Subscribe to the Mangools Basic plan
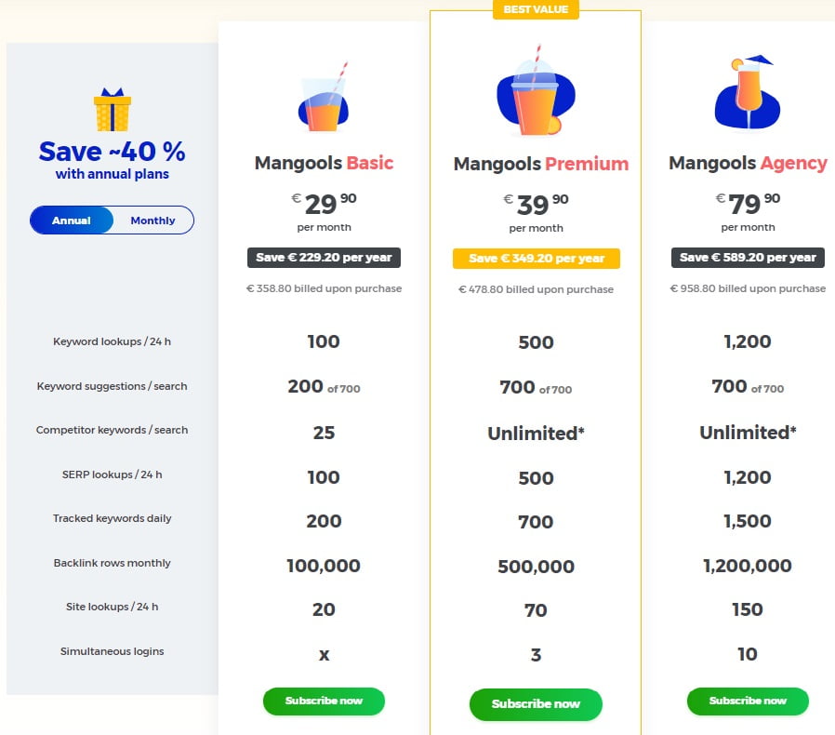 click(x=324, y=701)
